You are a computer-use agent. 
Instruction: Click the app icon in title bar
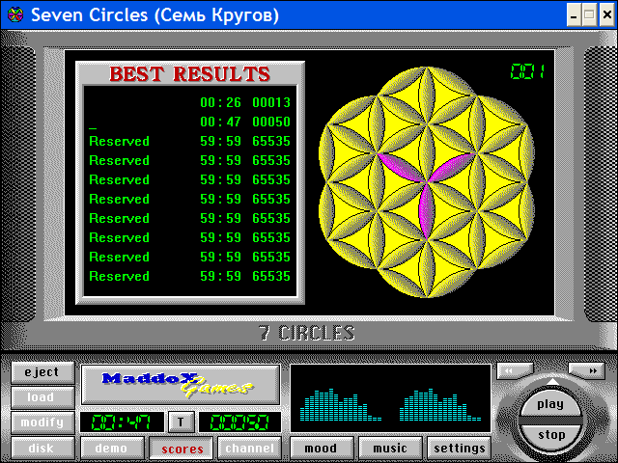[x=12, y=14]
